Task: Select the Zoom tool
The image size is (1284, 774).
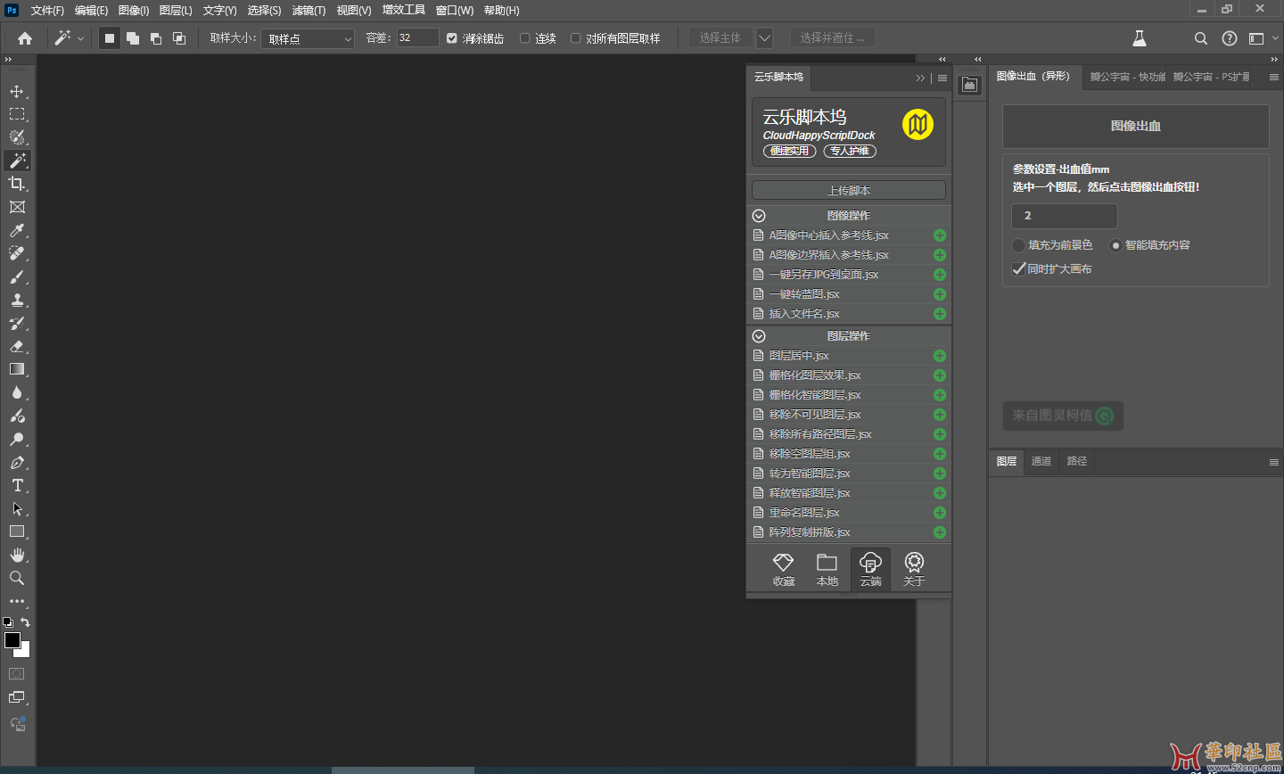Action: pos(17,578)
